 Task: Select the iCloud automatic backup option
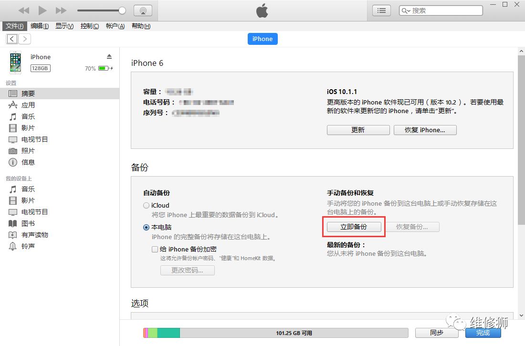tap(146, 205)
